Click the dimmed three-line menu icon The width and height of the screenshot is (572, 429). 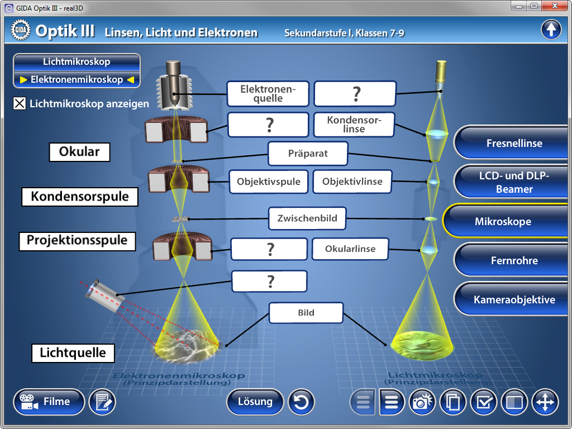click(x=363, y=402)
